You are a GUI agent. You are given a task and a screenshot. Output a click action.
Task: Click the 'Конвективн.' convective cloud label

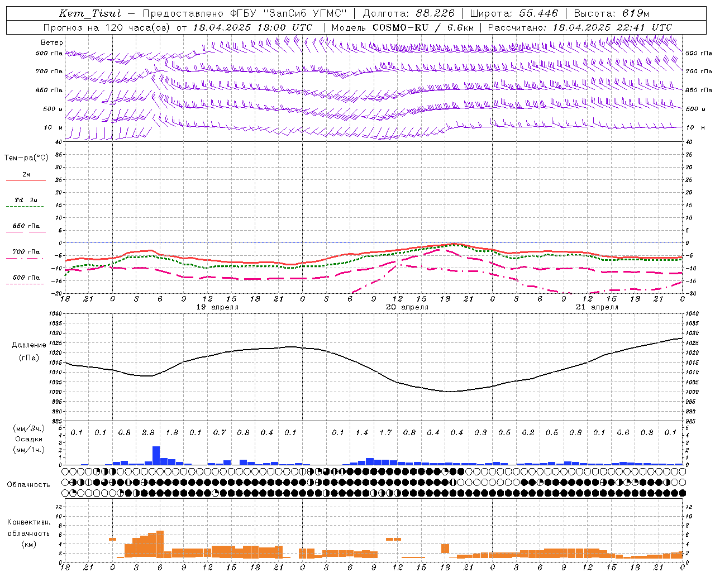tap(29, 522)
